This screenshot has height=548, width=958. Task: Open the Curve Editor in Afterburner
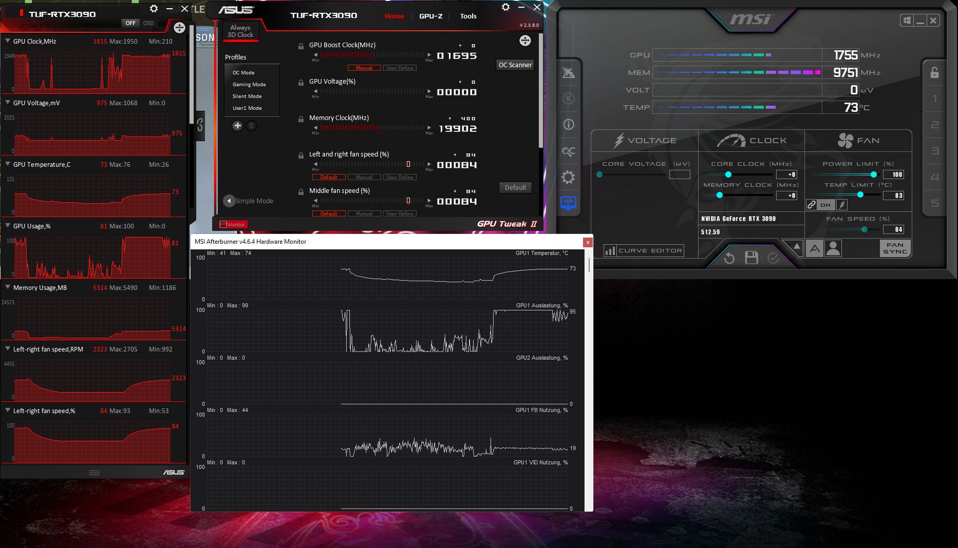pos(644,251)
